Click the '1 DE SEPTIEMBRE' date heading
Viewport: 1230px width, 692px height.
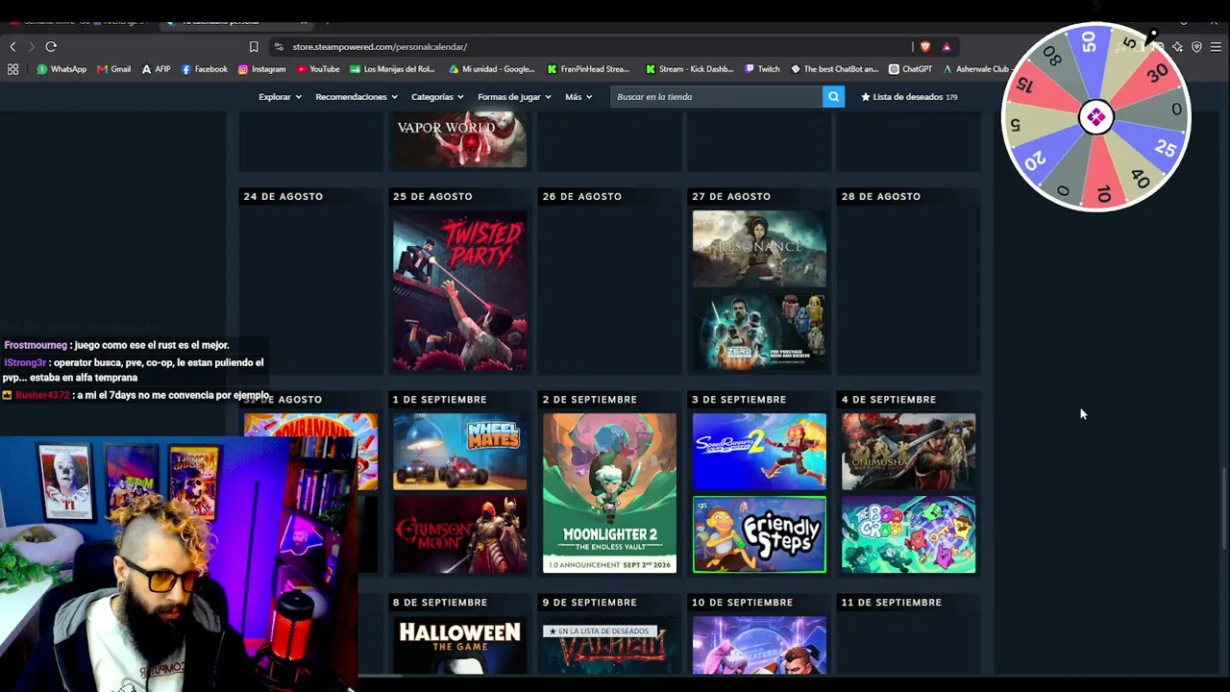(x=440, y=399)
